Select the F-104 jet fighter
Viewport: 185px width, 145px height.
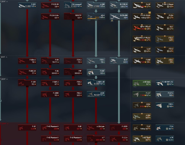click(27, 83)
